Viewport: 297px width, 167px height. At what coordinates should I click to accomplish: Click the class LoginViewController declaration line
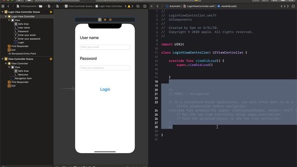tap(204, 52)
